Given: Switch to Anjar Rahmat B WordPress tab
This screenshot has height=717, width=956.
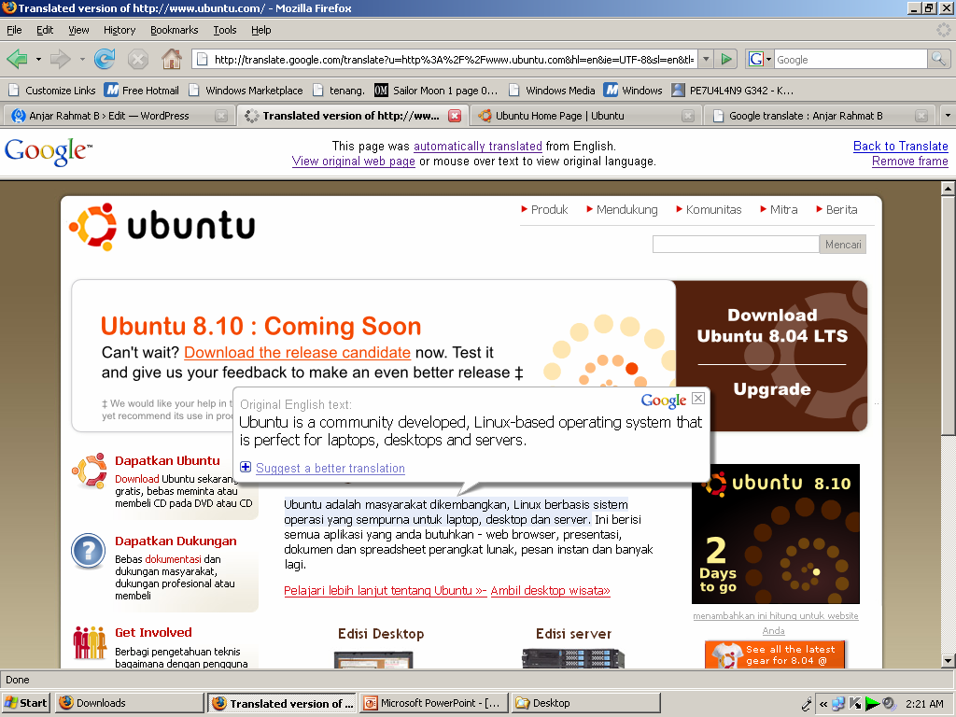Looking at the screenshot, I should (110, 116).
